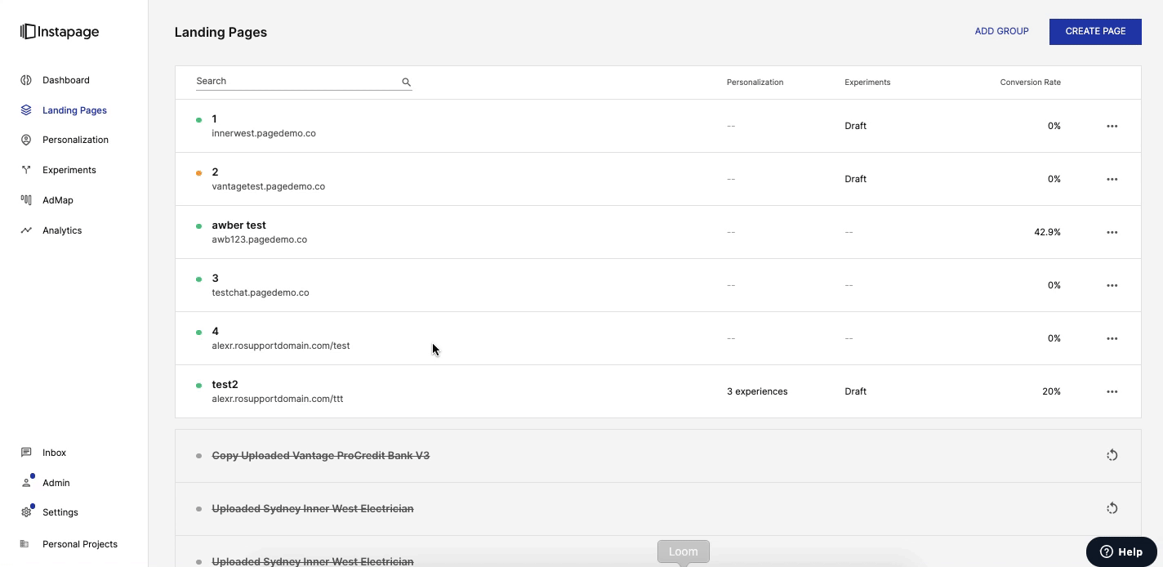Open the Inbox link
The width and height of the screenshot is (1163, 567).
click(54, 453)
